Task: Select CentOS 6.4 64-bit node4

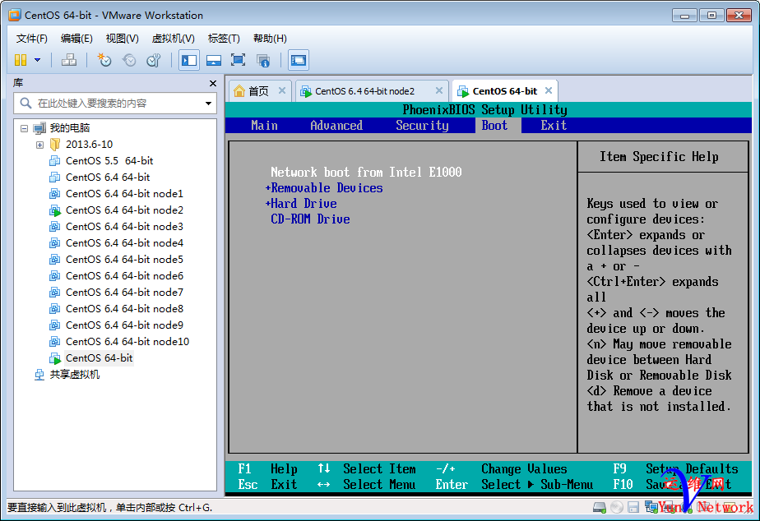Action: coord(124,243)
